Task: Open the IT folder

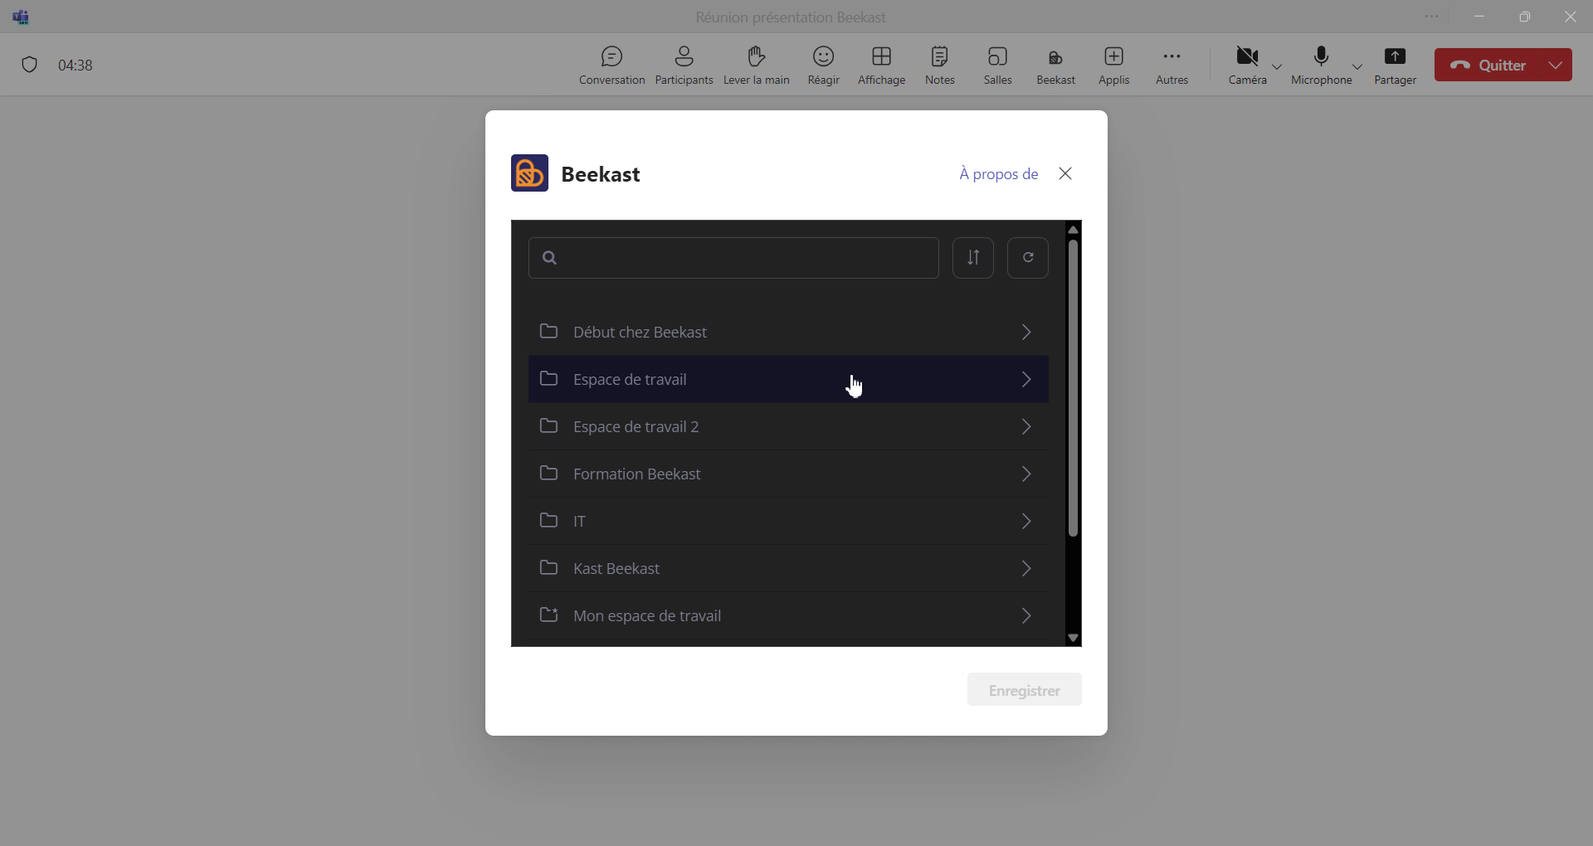Action: [788, 522]
